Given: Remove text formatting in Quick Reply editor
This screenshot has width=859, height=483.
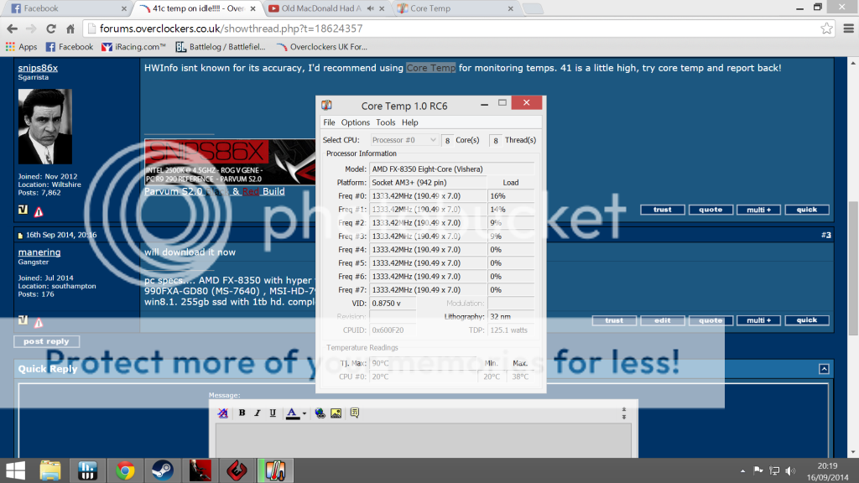Looking at the screenshot, I should pos(222,413).
